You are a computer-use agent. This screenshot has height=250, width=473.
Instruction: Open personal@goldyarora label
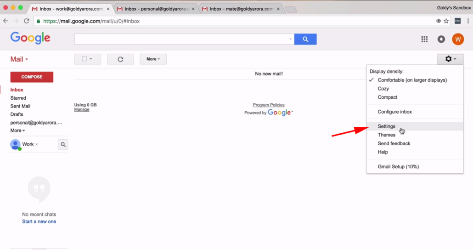[x=36, y=123]
